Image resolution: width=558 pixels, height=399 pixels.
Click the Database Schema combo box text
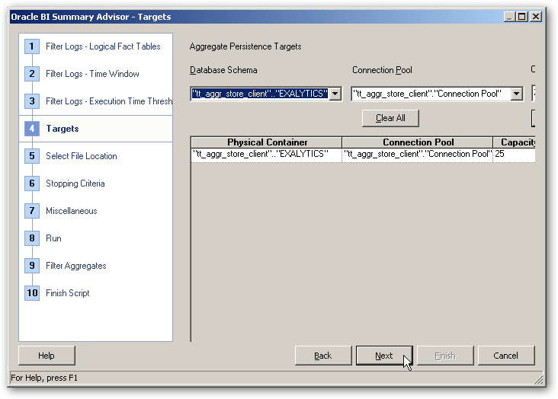(x=260, y=94)
